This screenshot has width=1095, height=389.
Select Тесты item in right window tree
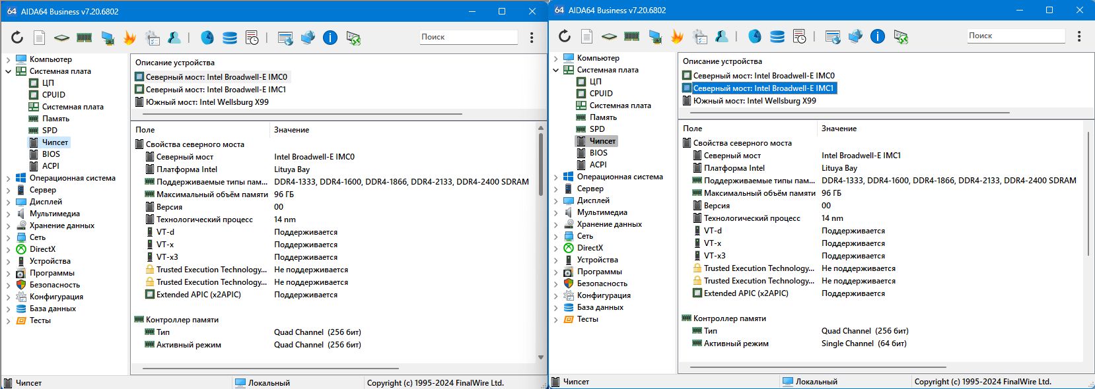[x=588, y=319]
